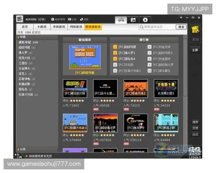Select 忍者神龟 (3) album

click(x=27, y=79)
